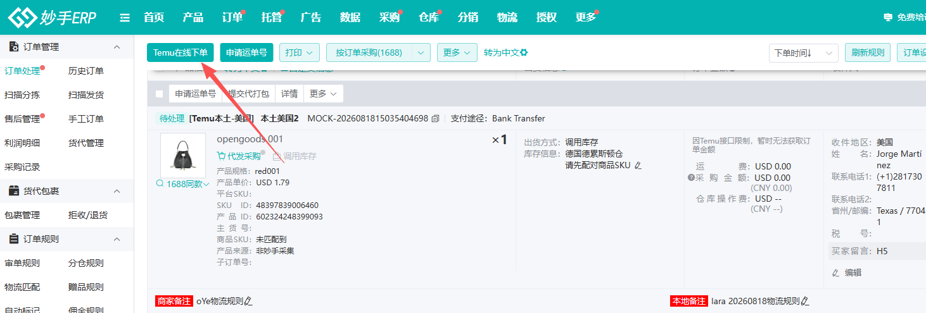Image resolution: width=926 pixels, height=313 pixels.
Task: Open the 打印 dropdown
Action: click(x=300, y=52)
